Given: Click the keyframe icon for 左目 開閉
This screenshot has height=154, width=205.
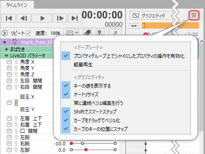Looking at the screenshot, I should [9, 81].
